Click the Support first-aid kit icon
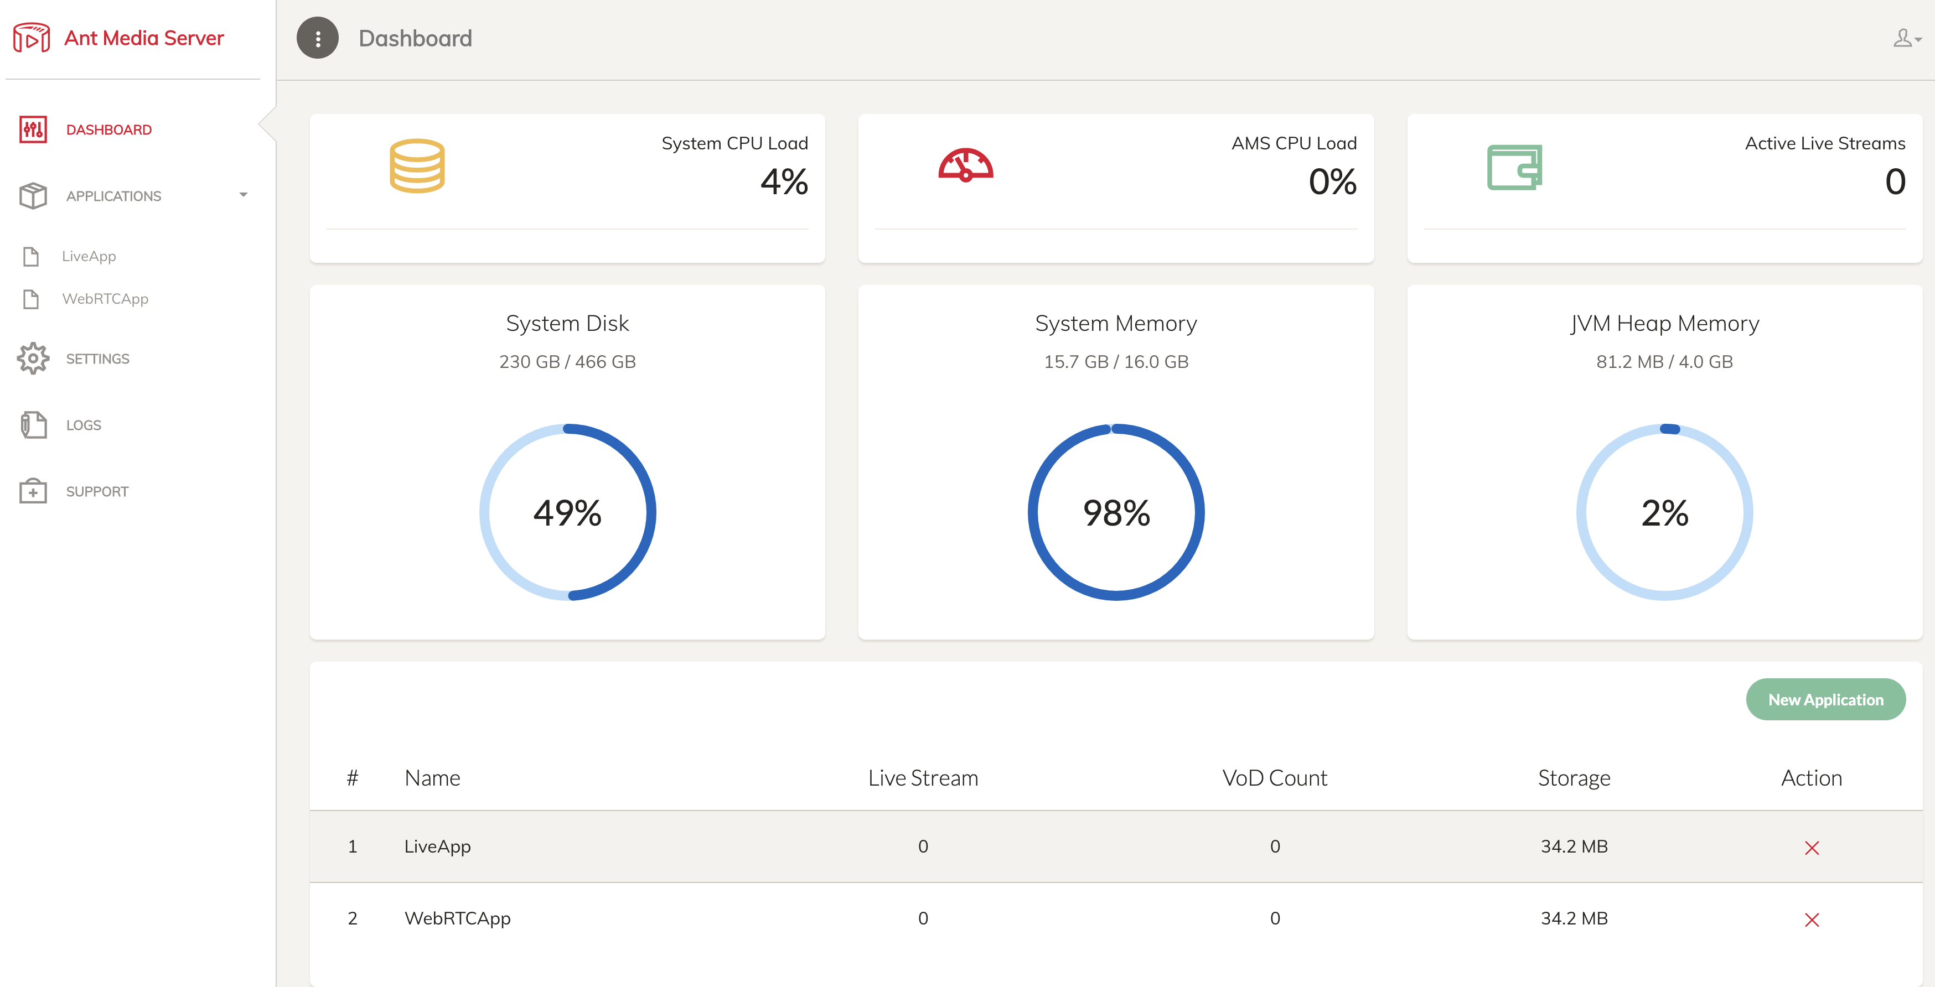This screenshot has height=987, width=1935. pyautogui.click(x=33, y=492)
